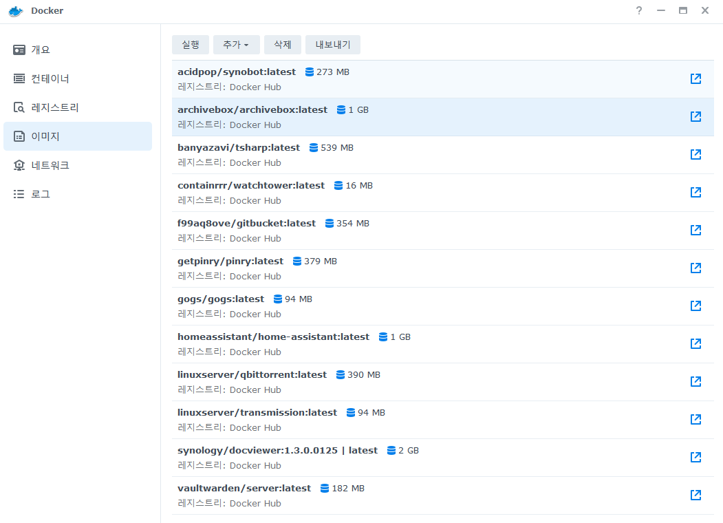723x523 pixels.
Task: Open external link for linuxserver/qbittorrent image
Action: (695, 381)
